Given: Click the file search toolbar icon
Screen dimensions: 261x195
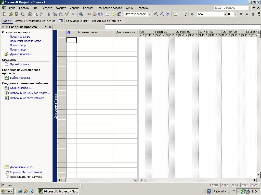Looking at the screenshot, I should (x=22, y=14).
